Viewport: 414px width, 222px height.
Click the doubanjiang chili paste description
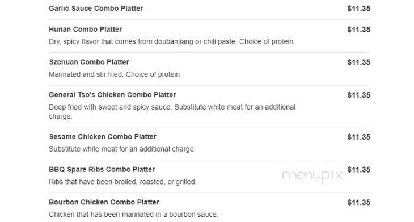pos(172,42)
